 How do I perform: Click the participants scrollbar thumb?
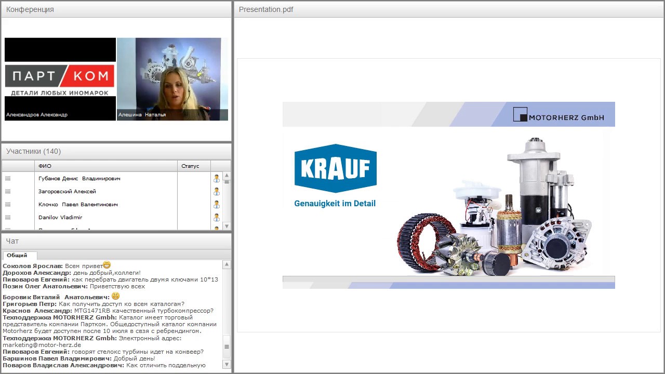227,182
